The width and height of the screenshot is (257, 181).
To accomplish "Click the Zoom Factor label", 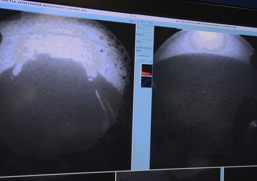I will [144, 56].
